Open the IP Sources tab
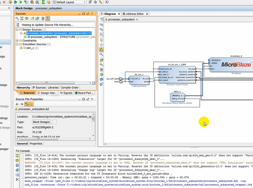 coord(39,87)
